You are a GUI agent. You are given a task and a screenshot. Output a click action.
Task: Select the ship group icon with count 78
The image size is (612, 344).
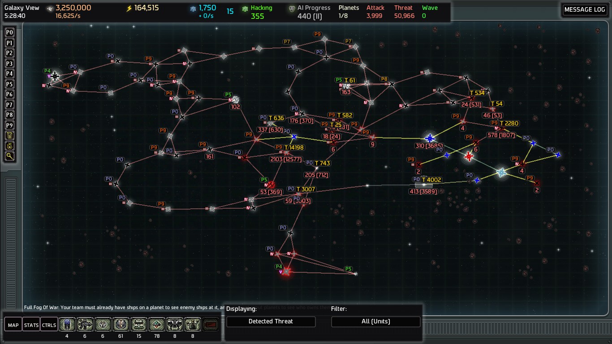pos(157,324)
